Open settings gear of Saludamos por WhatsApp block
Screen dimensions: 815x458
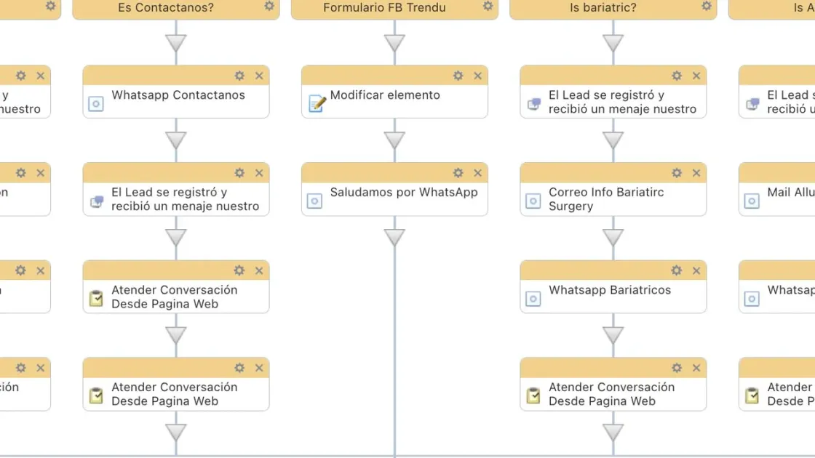tap(458, 173)
